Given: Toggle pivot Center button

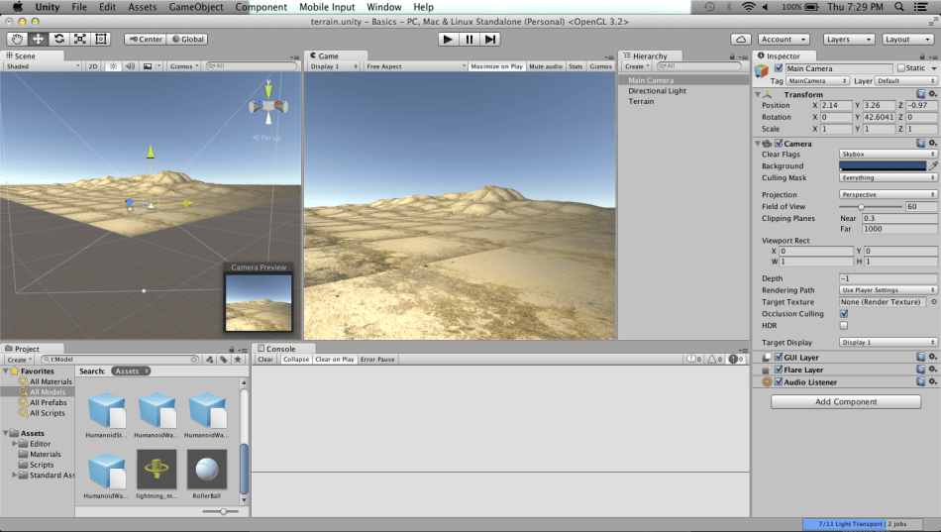Looking at the screenshot, I should (146, 39).
